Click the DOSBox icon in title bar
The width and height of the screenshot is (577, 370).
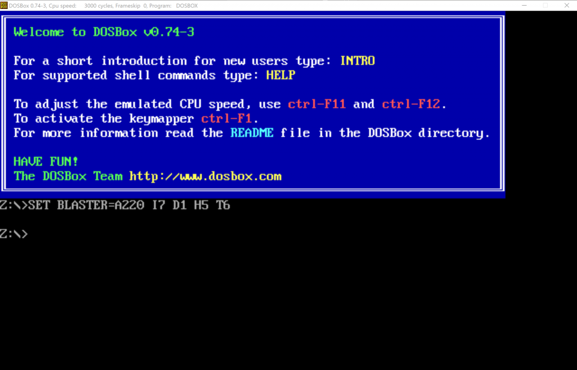[x=4, y=6]
